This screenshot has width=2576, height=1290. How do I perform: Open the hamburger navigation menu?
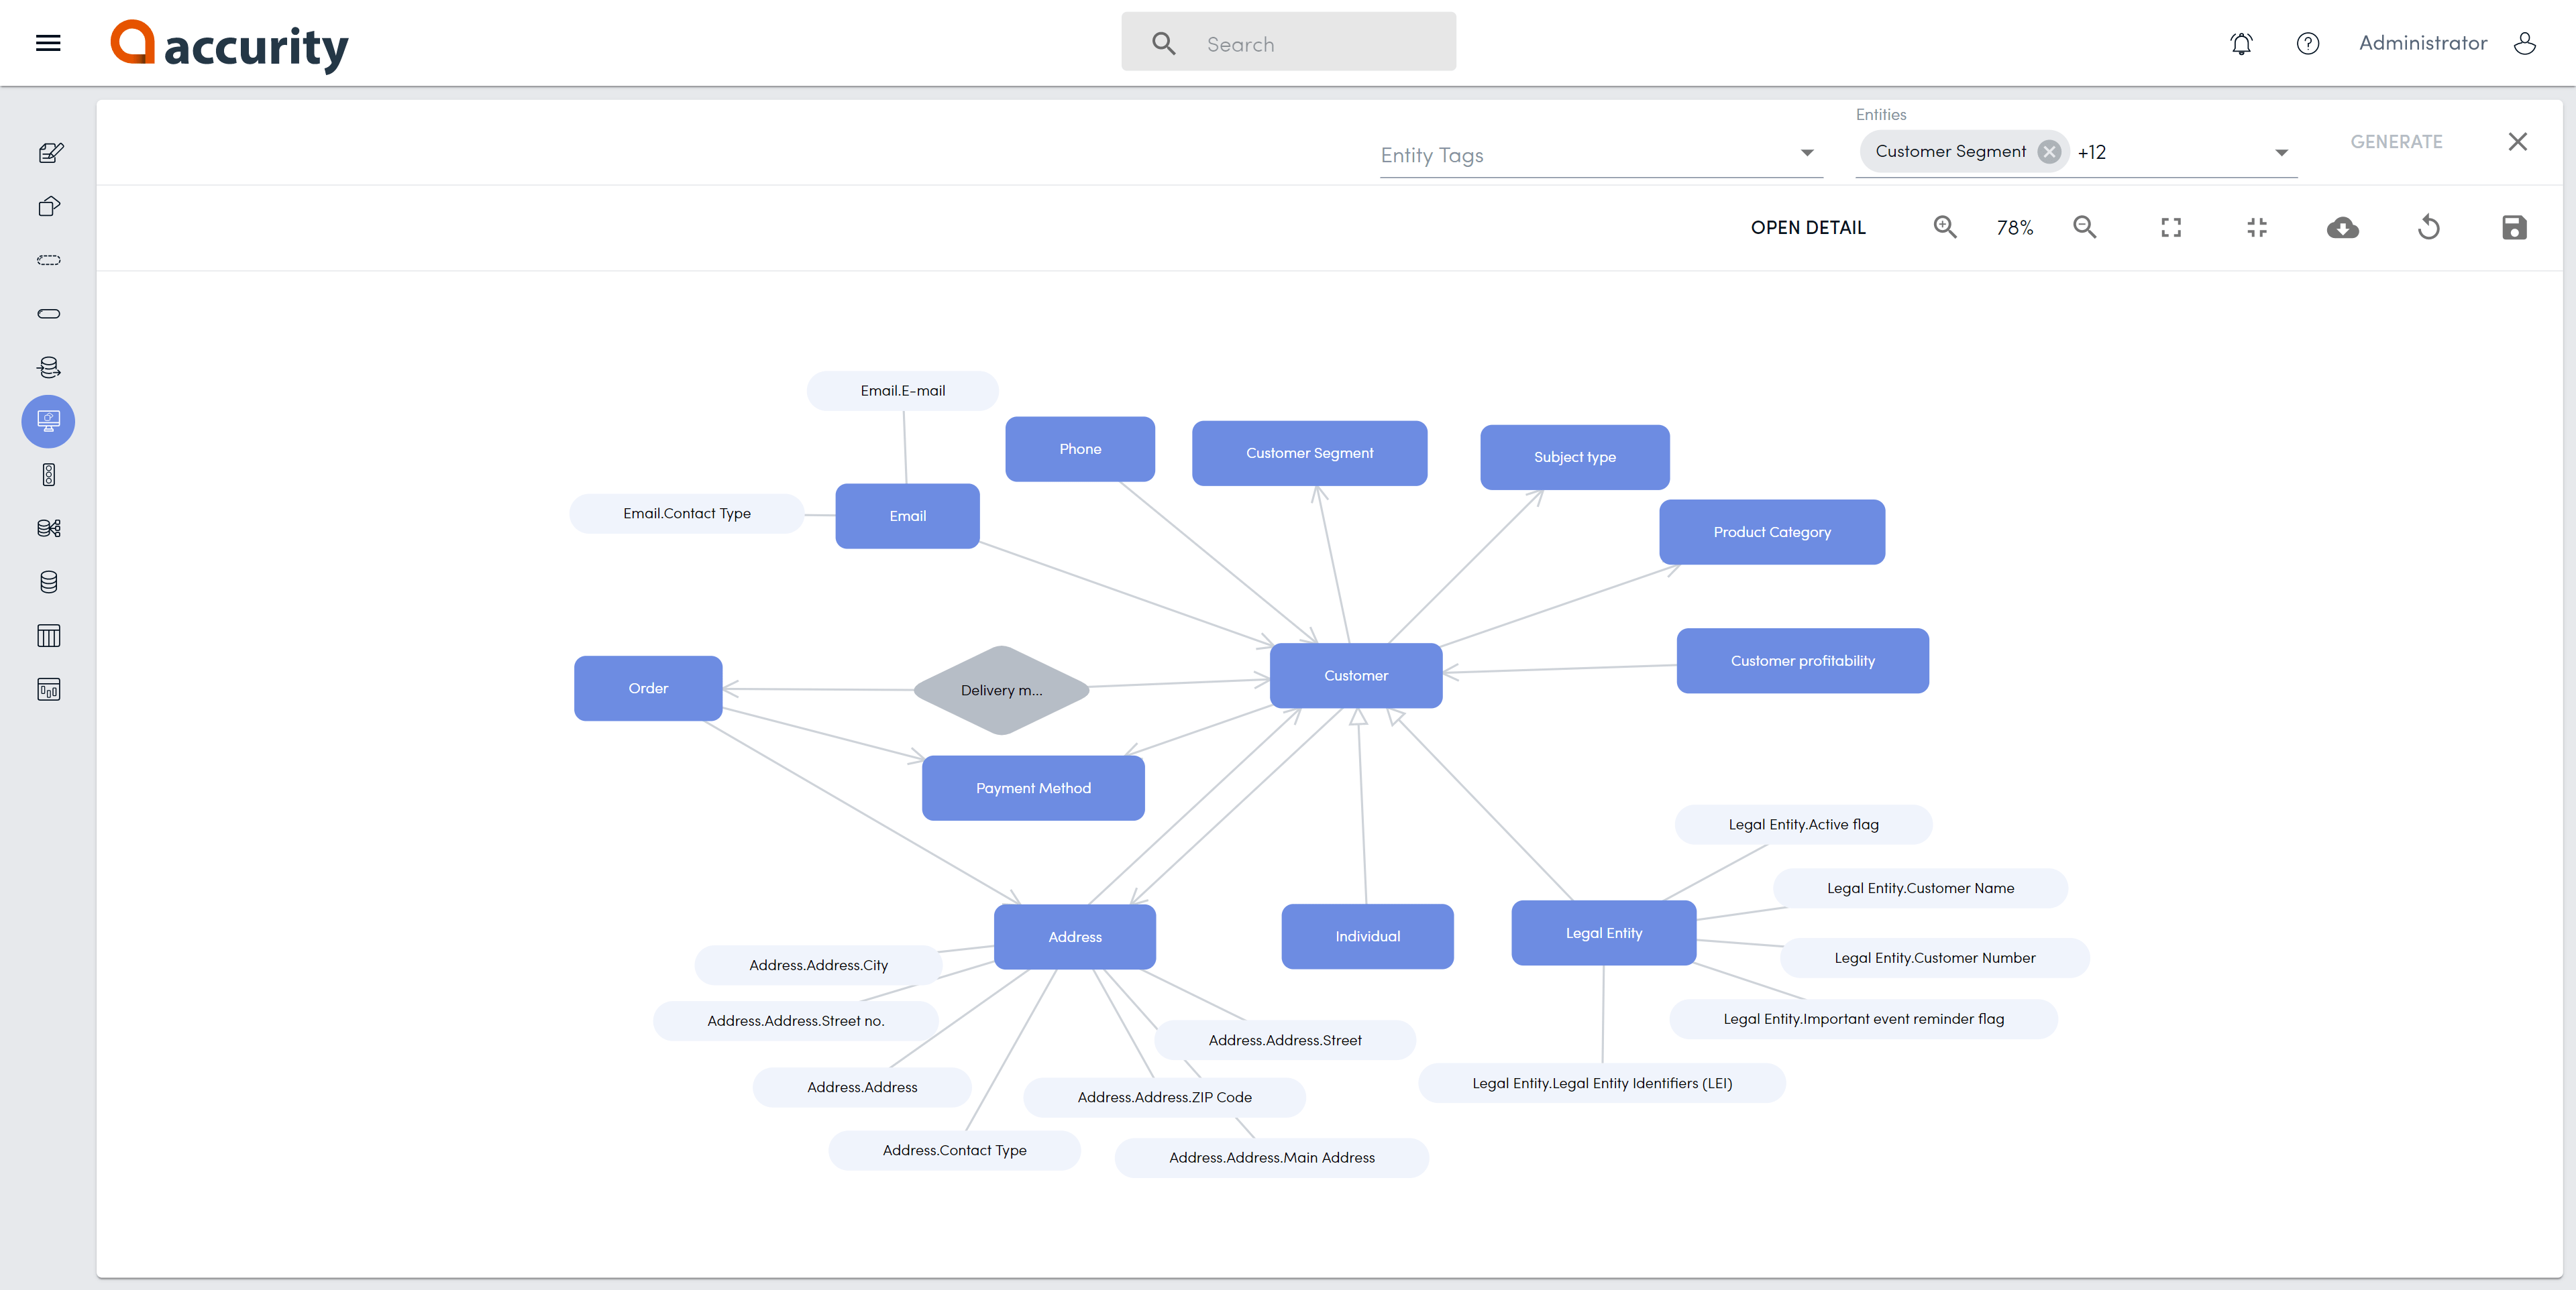(47, 42)
